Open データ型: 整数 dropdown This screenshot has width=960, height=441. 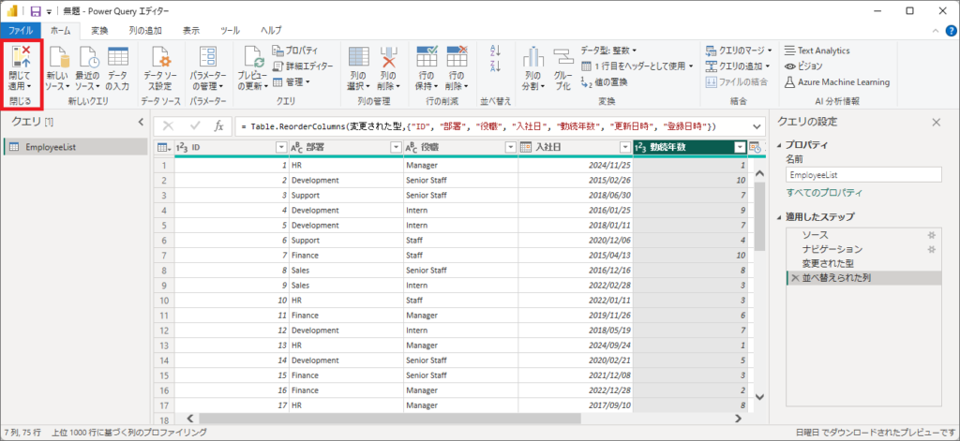pyautogui.click(x=608, y=51)
